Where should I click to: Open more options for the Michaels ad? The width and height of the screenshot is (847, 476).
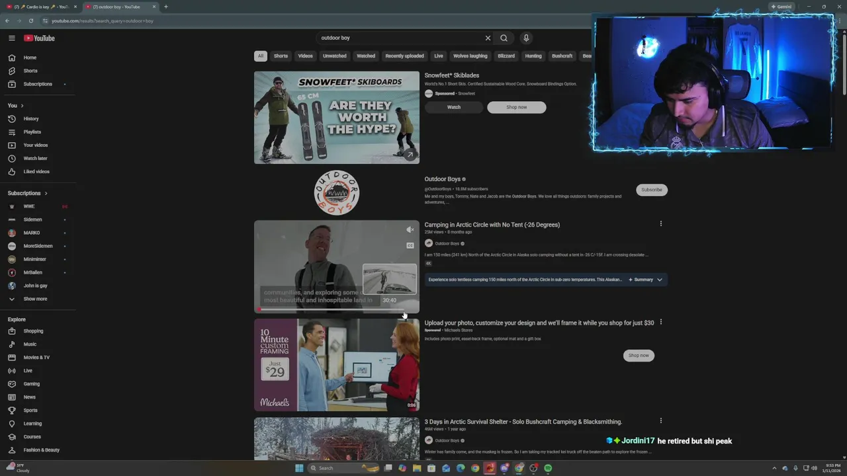click(660, 322)
